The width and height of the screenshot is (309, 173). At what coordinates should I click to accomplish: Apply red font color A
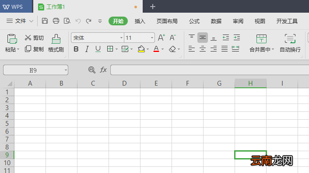(156, 49)
